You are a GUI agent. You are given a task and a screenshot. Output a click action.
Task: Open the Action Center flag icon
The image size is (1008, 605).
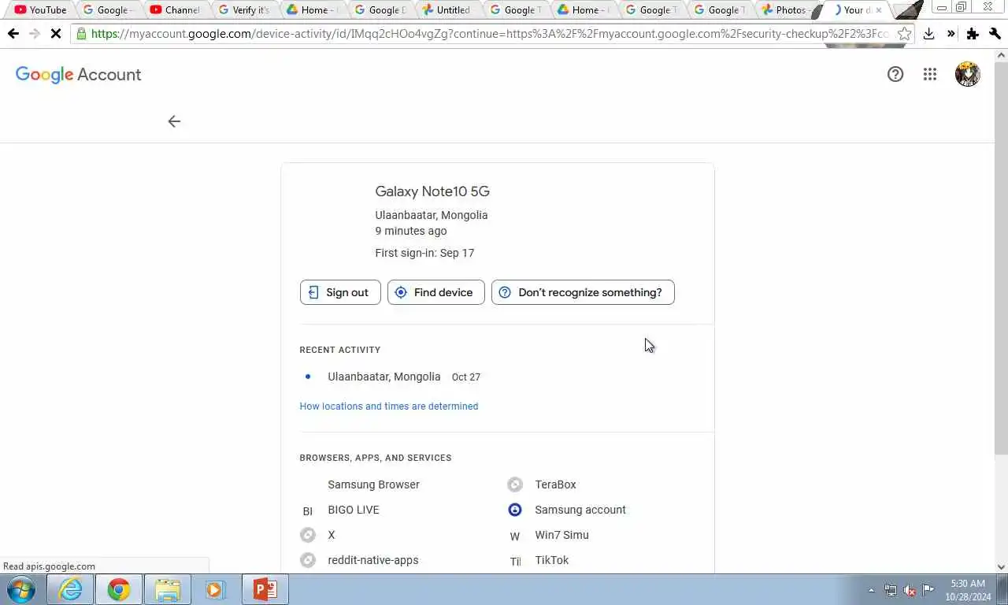928,590
